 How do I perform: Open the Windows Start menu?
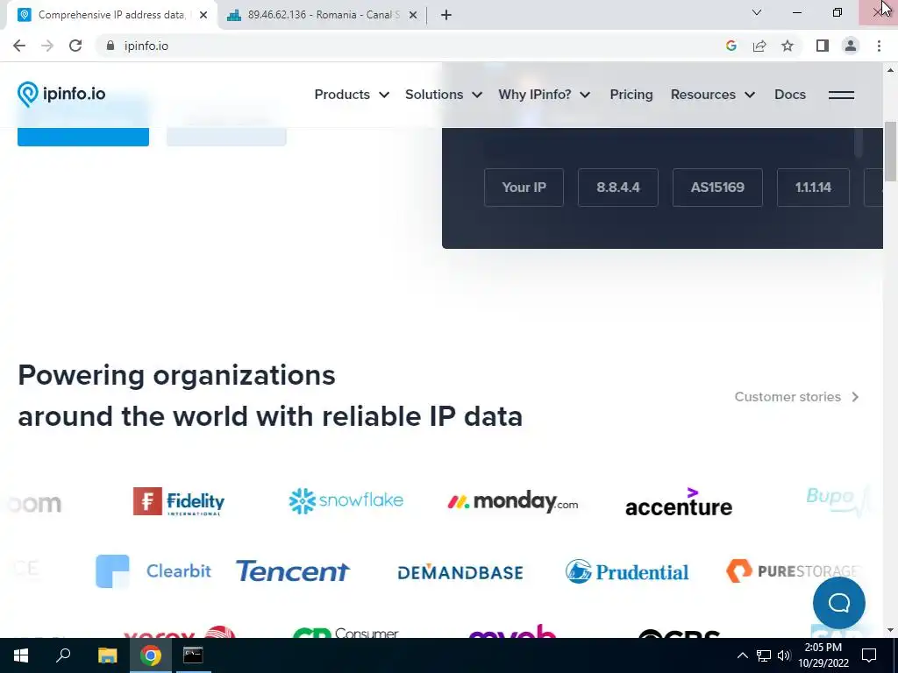point(21,655)
